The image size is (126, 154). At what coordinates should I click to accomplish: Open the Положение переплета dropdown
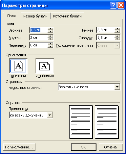pos(117,45)
